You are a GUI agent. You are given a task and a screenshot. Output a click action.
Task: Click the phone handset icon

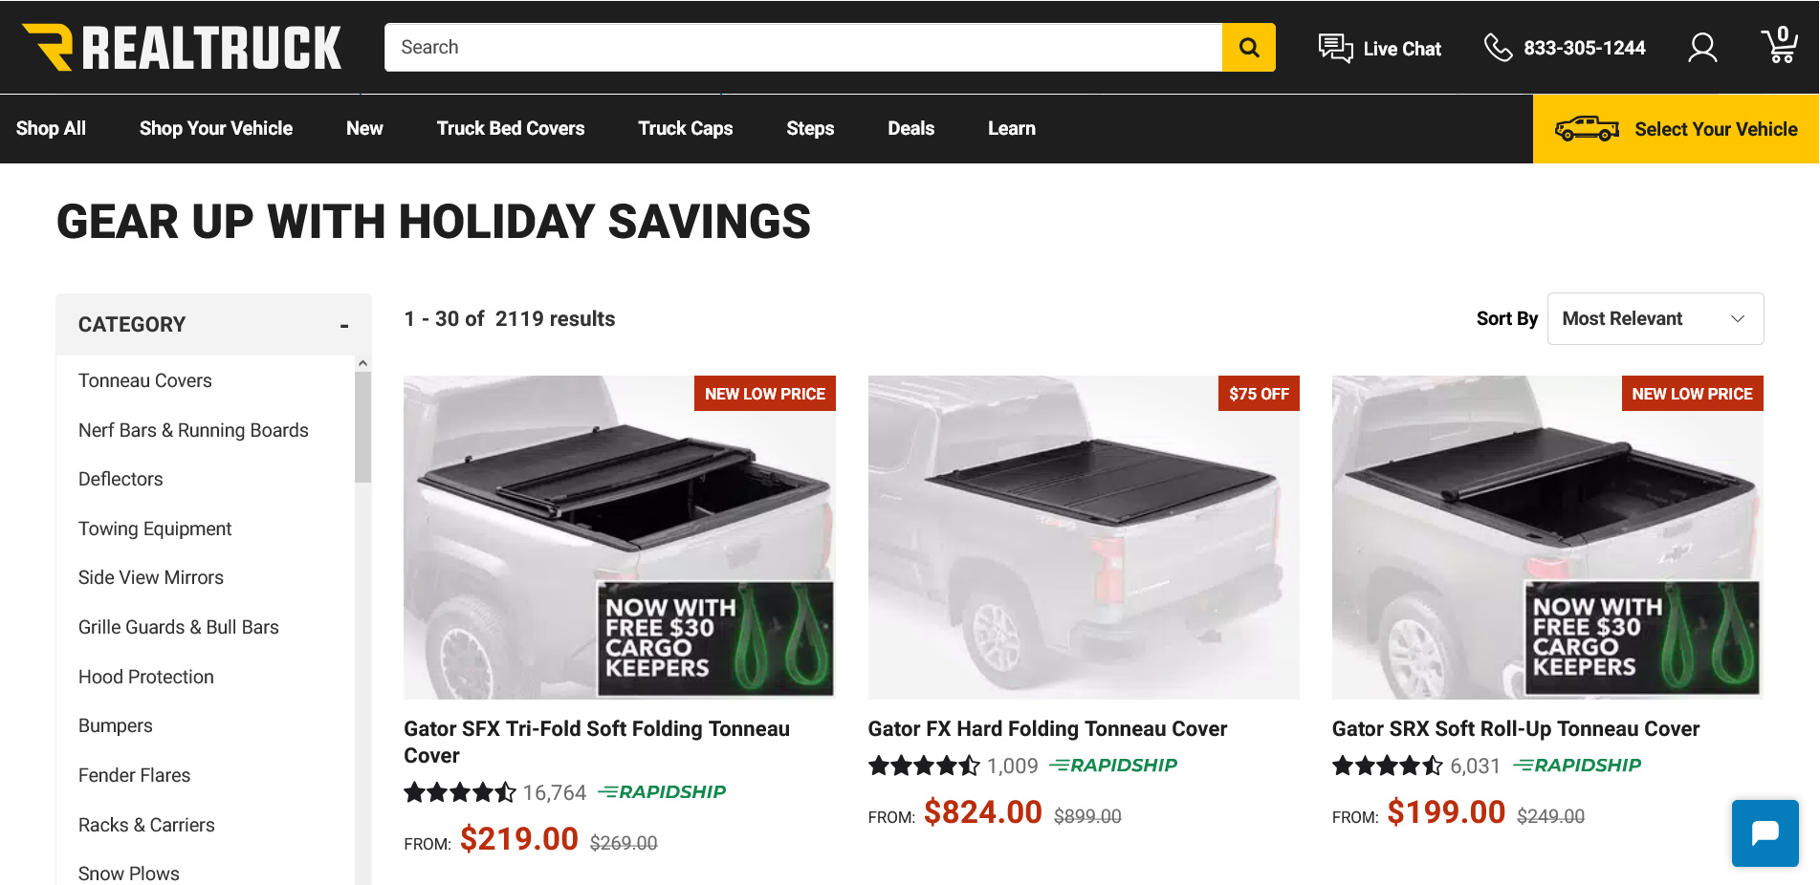coord(1498,48)
